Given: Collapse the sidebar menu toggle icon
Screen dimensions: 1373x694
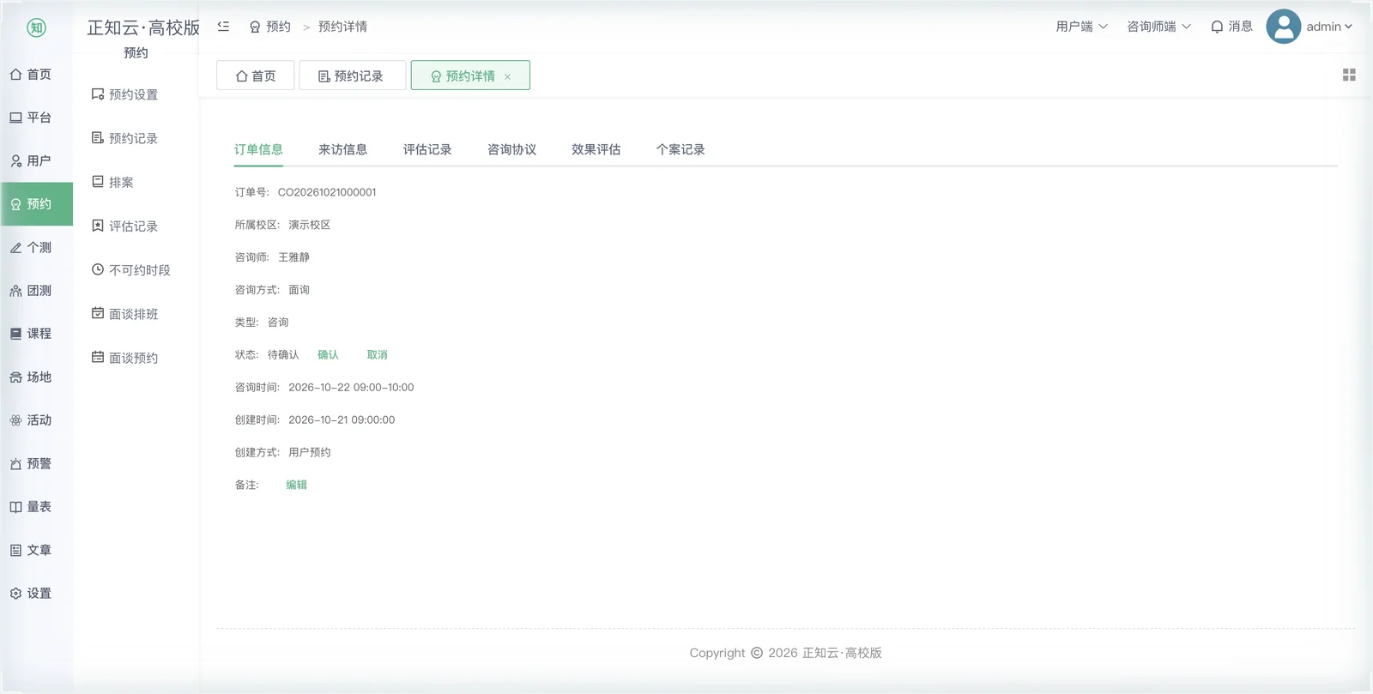Looking at the screenshot, I should 223,27.
